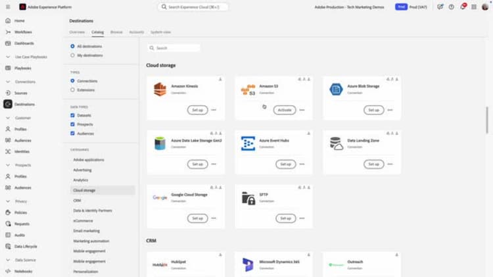Viewport: 493px width, 277px height.
Task: Click the Azure Blob Storage logo
Action: pyautogui.click(x=336, y=89)
